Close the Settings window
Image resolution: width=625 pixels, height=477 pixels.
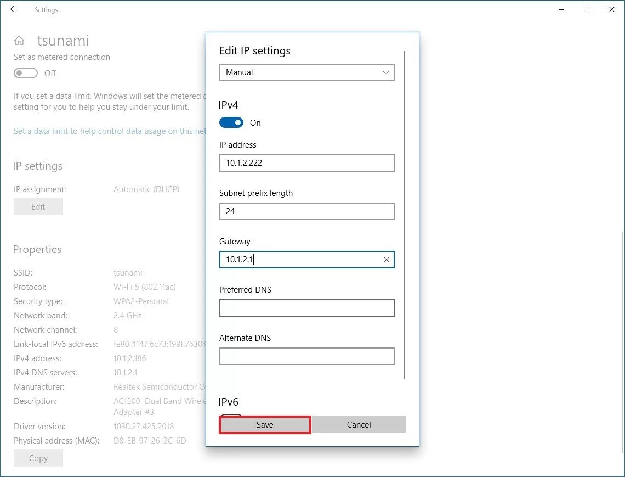tap(611, 9)
